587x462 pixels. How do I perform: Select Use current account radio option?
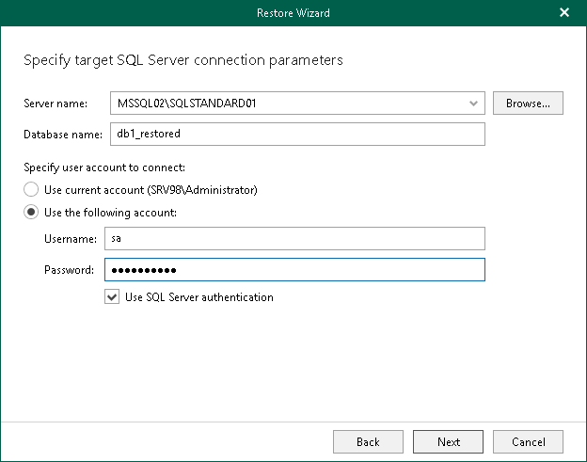[32, 190]
